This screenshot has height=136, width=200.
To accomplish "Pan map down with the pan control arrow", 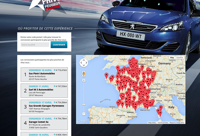I will (x=84, y=65).
